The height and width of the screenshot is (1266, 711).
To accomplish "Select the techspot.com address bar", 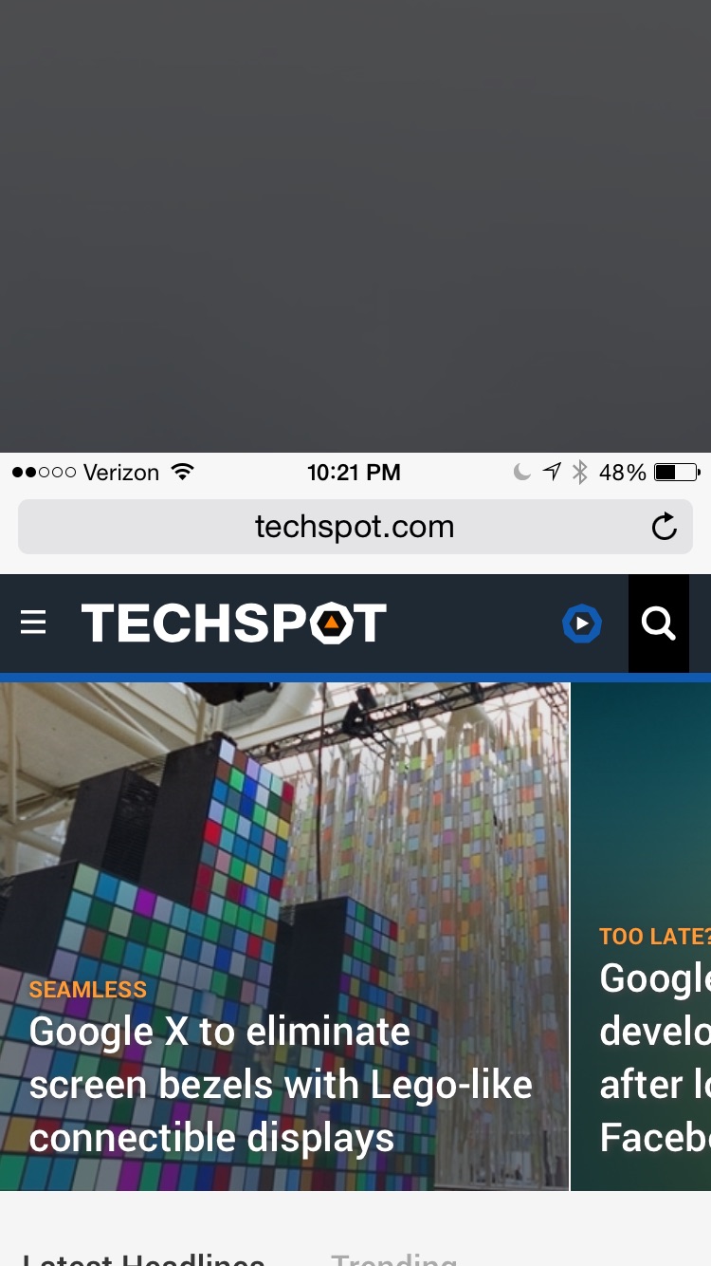I will [355, 527].
